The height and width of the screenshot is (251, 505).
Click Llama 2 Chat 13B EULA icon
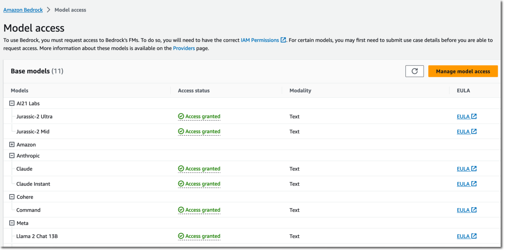pos(474,236)
